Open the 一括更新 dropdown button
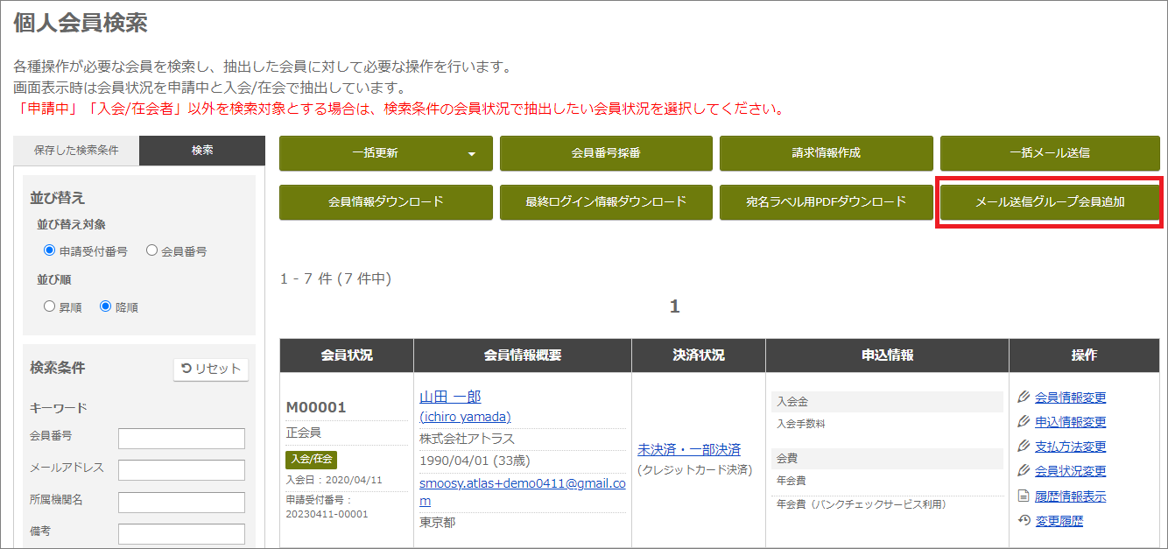 (x=386, y=153)
